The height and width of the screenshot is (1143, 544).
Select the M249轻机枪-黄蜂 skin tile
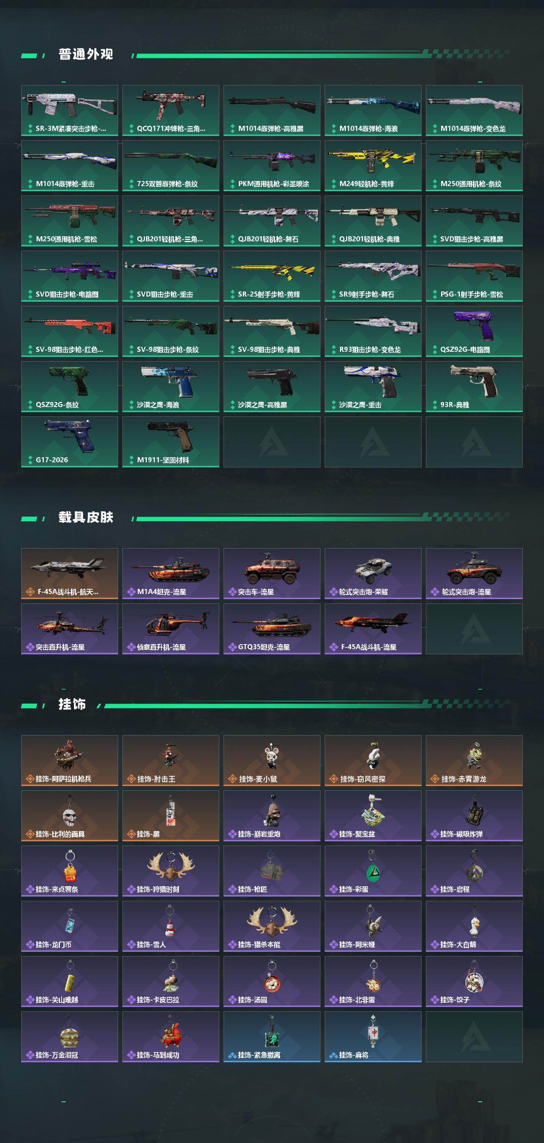click(373, 166)
